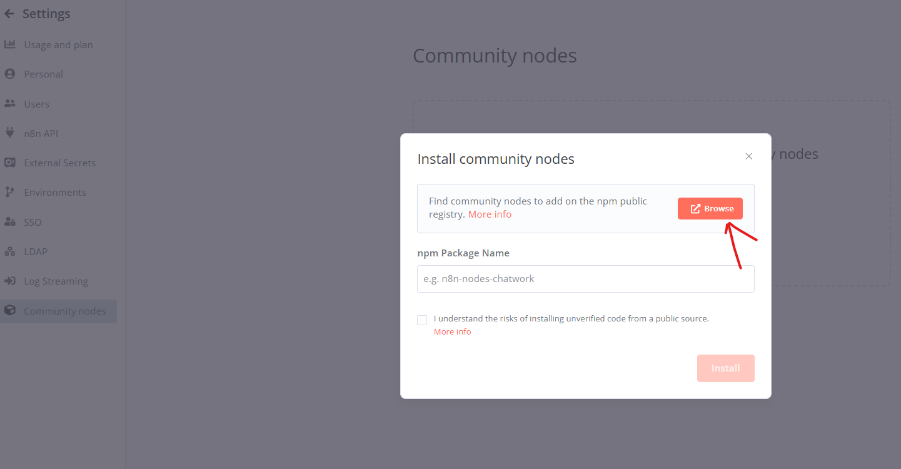Click the Log Streaming icon
Viewport: 901px width, 469px height.
point(10,280)
